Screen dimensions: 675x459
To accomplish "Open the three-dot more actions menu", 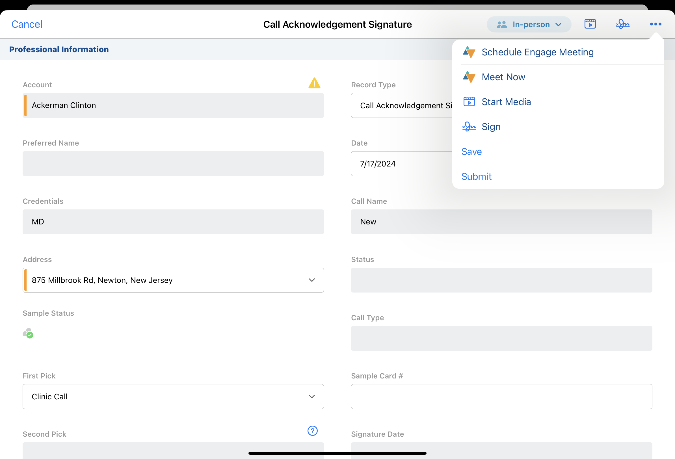I will click(x=655, y=24).
